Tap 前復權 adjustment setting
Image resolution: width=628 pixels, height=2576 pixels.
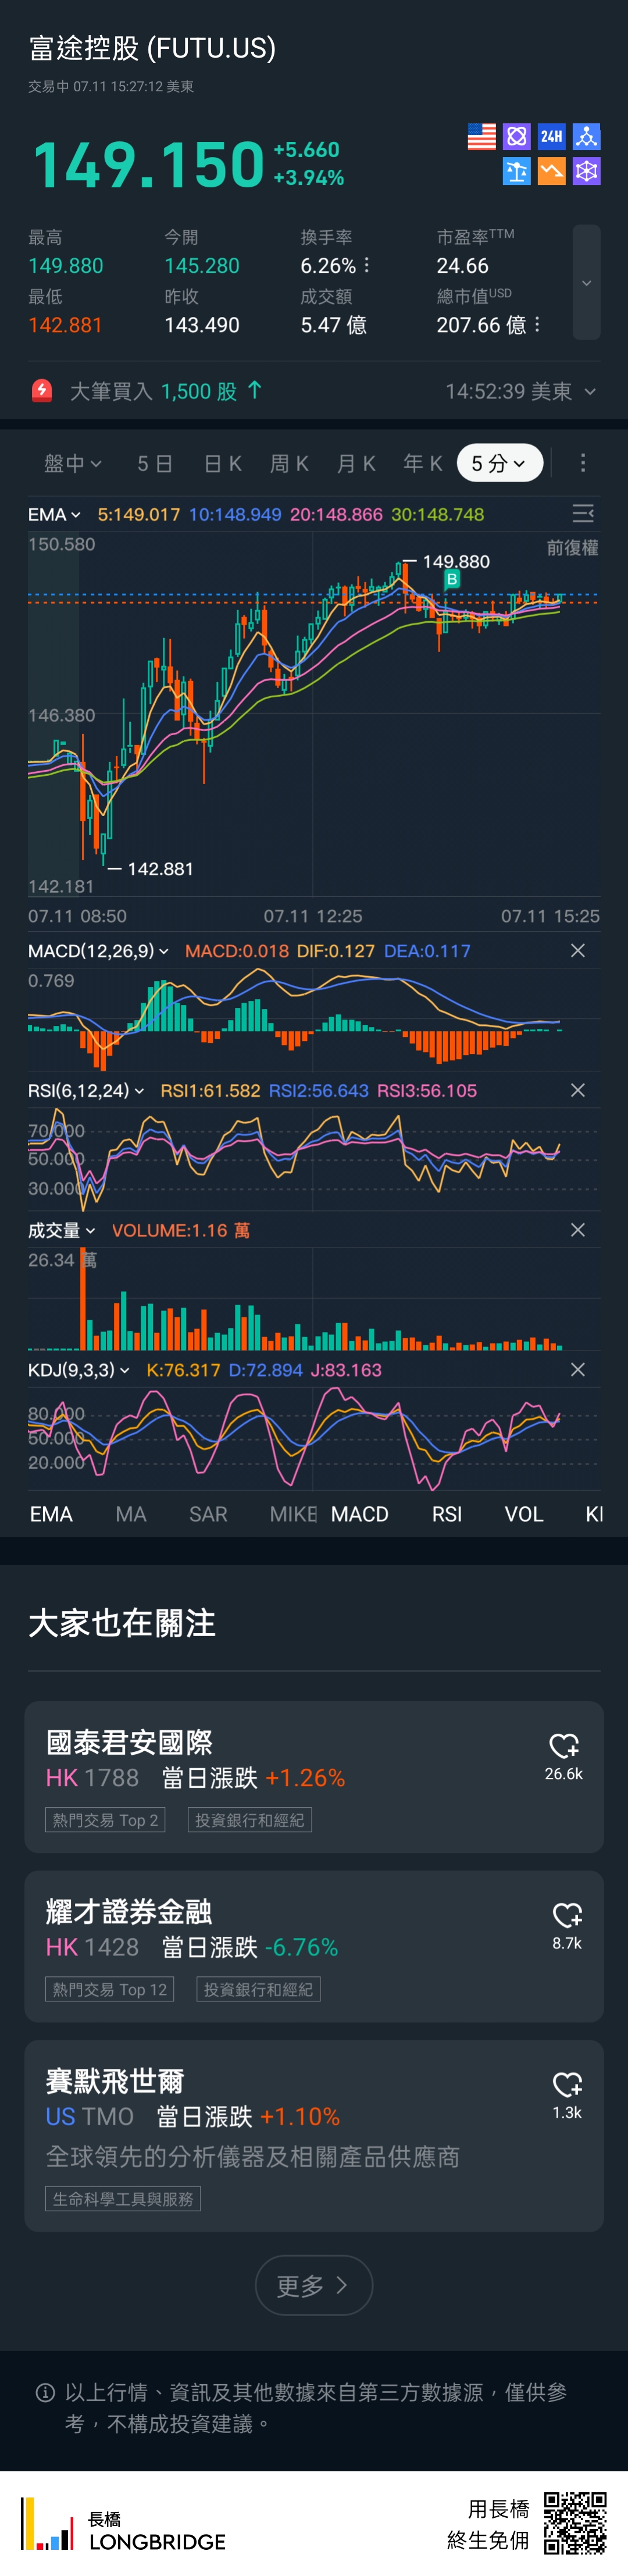[x=572, y=548]
